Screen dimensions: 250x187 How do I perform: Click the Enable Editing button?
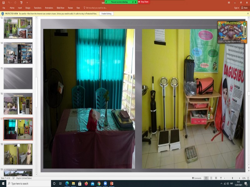pos(107,14)
